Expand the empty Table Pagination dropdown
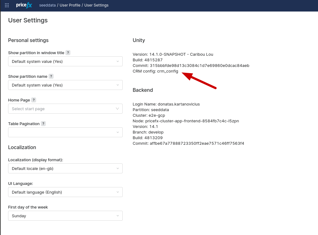 [x=65, y=133]
